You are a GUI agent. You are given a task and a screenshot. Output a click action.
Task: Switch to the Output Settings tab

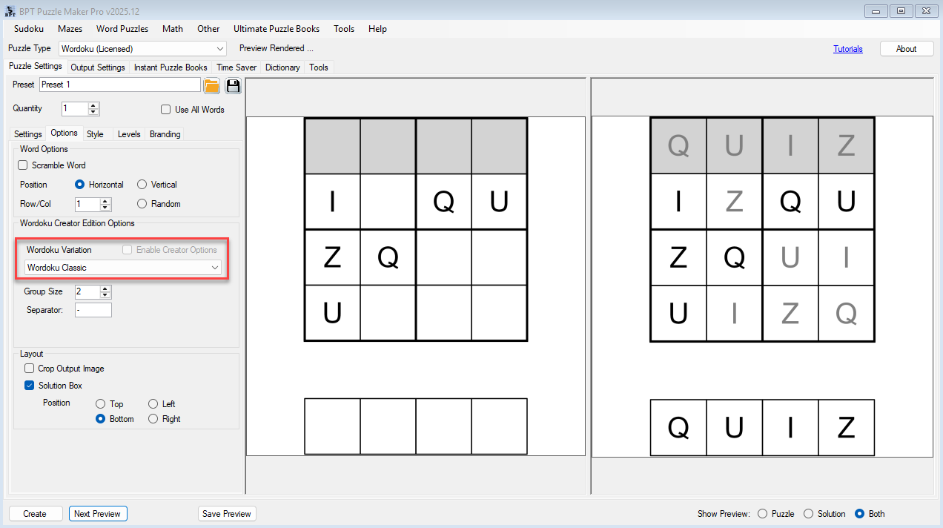pyautogui.click(x=98, y=67)
